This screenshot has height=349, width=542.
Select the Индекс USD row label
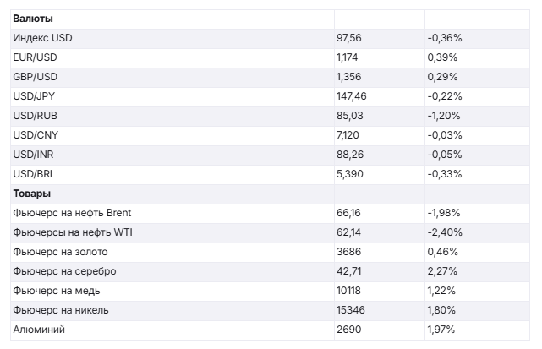(x=44, y=38)
